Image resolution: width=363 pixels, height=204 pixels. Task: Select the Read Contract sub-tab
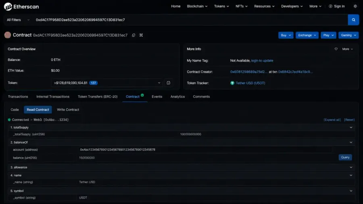[x=38, y=110]
